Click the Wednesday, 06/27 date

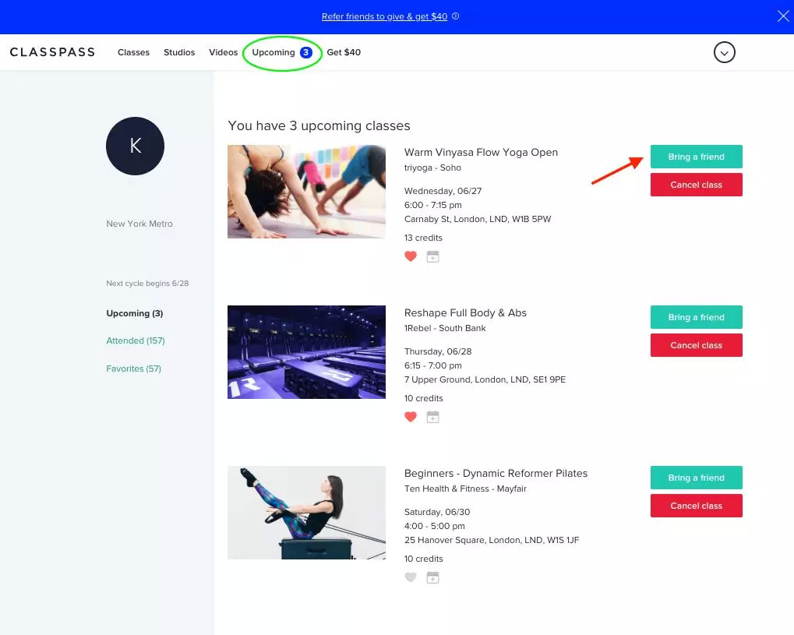tap(443, 191)
